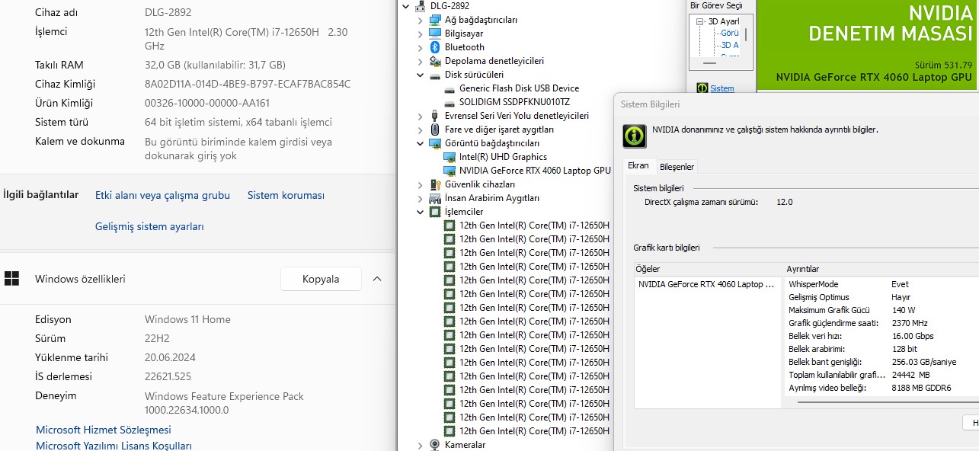Click the Kameralar camera icon

(435, 445)
